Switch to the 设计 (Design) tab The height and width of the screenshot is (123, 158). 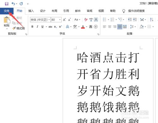[43, 11]
